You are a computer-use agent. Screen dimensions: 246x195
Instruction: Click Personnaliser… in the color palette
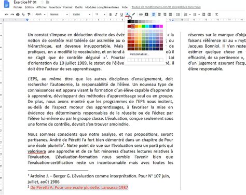pyautogui.click(x=139, y=54)
